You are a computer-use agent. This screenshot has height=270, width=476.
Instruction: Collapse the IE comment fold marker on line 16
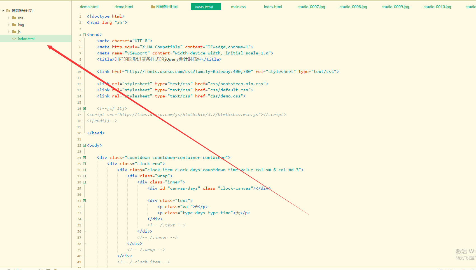84,109
